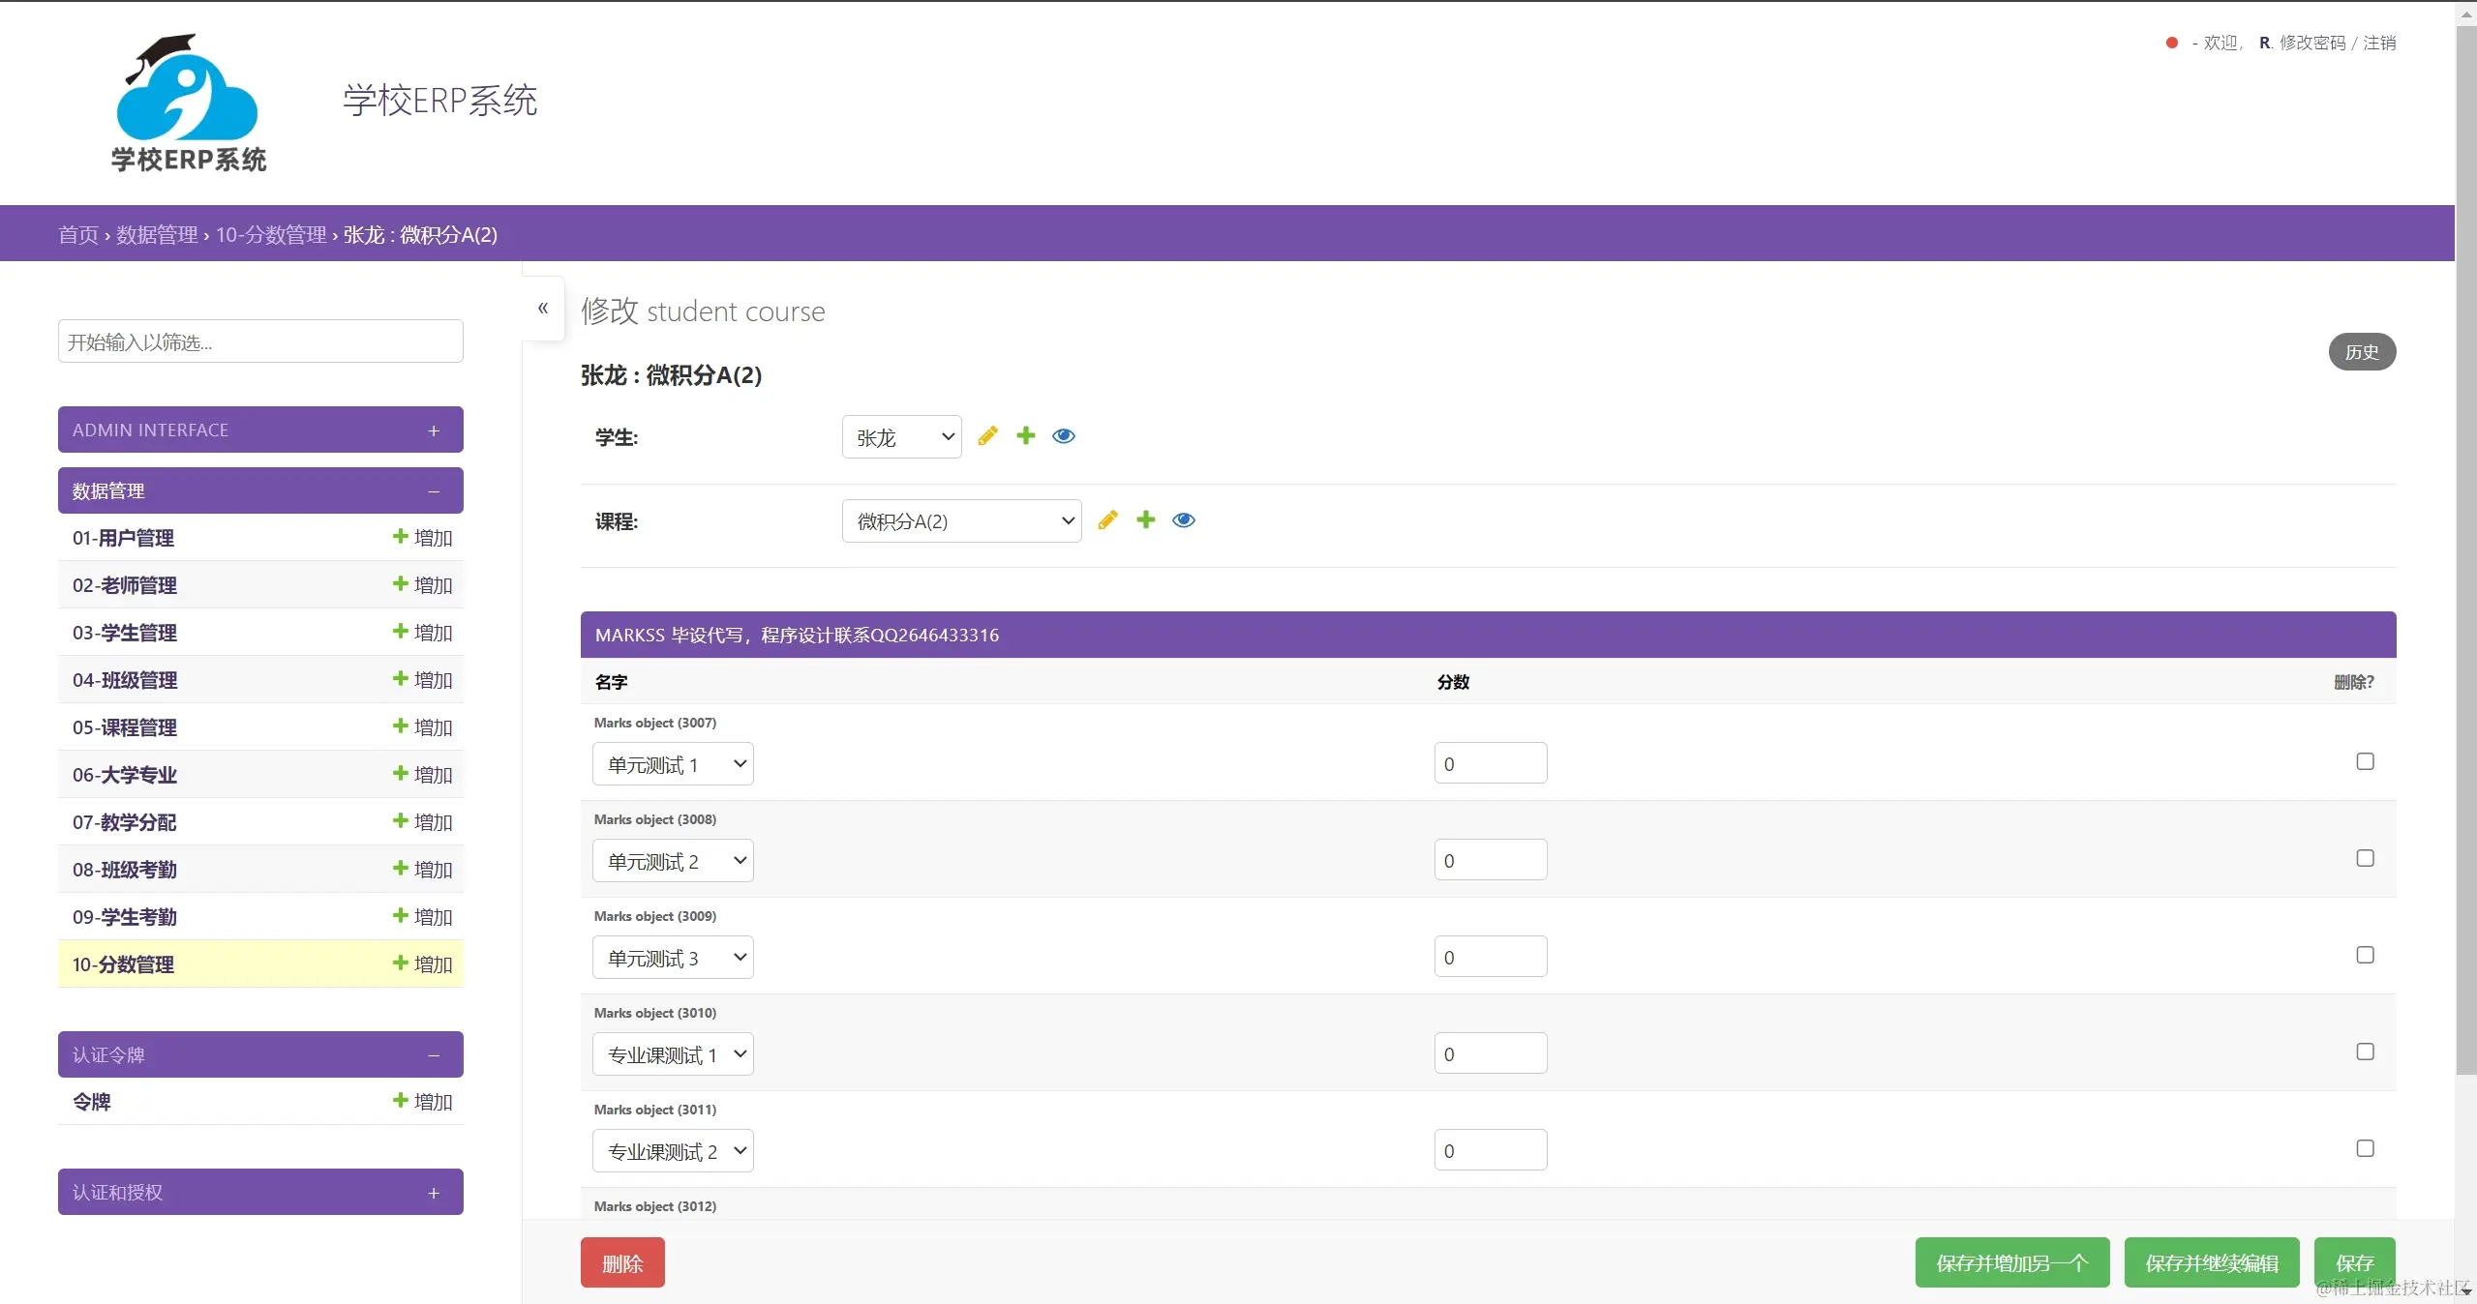Click the 保存并继续编辑 button
2477x1304 pixels.
tap(2211, 1262)
